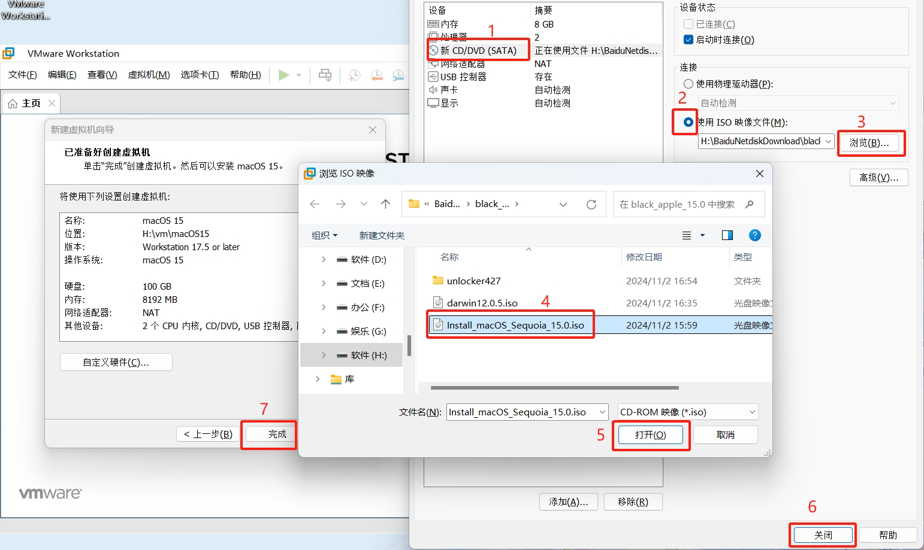Image resolution: width=924 pixels, height=550 pixels.
Task: Open the view options dropdown arrow
Action: click(x=702, y=235)
